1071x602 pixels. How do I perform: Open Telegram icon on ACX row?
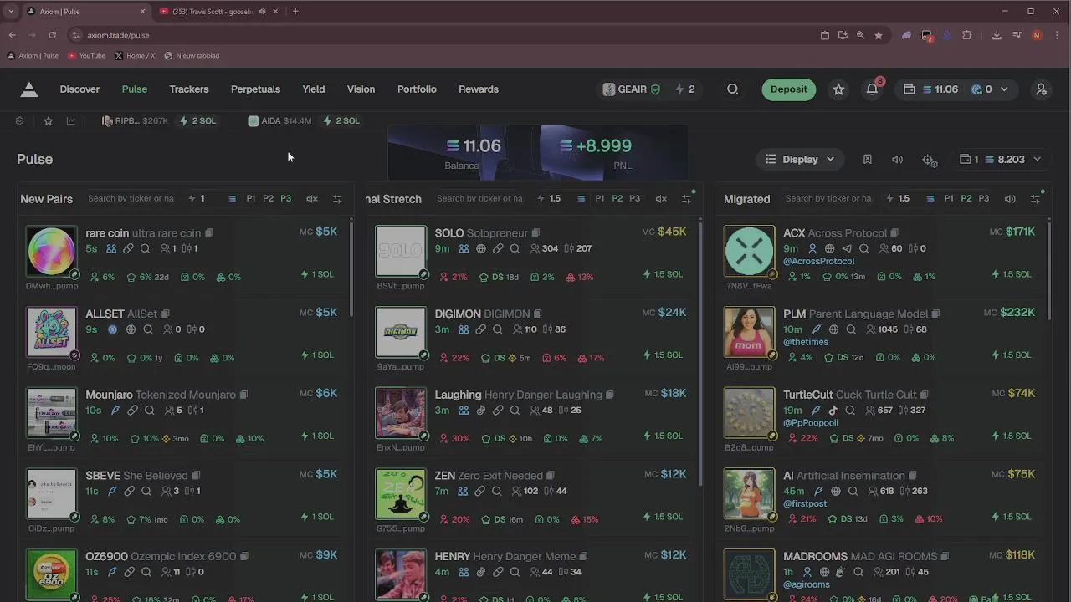[847, 248]
